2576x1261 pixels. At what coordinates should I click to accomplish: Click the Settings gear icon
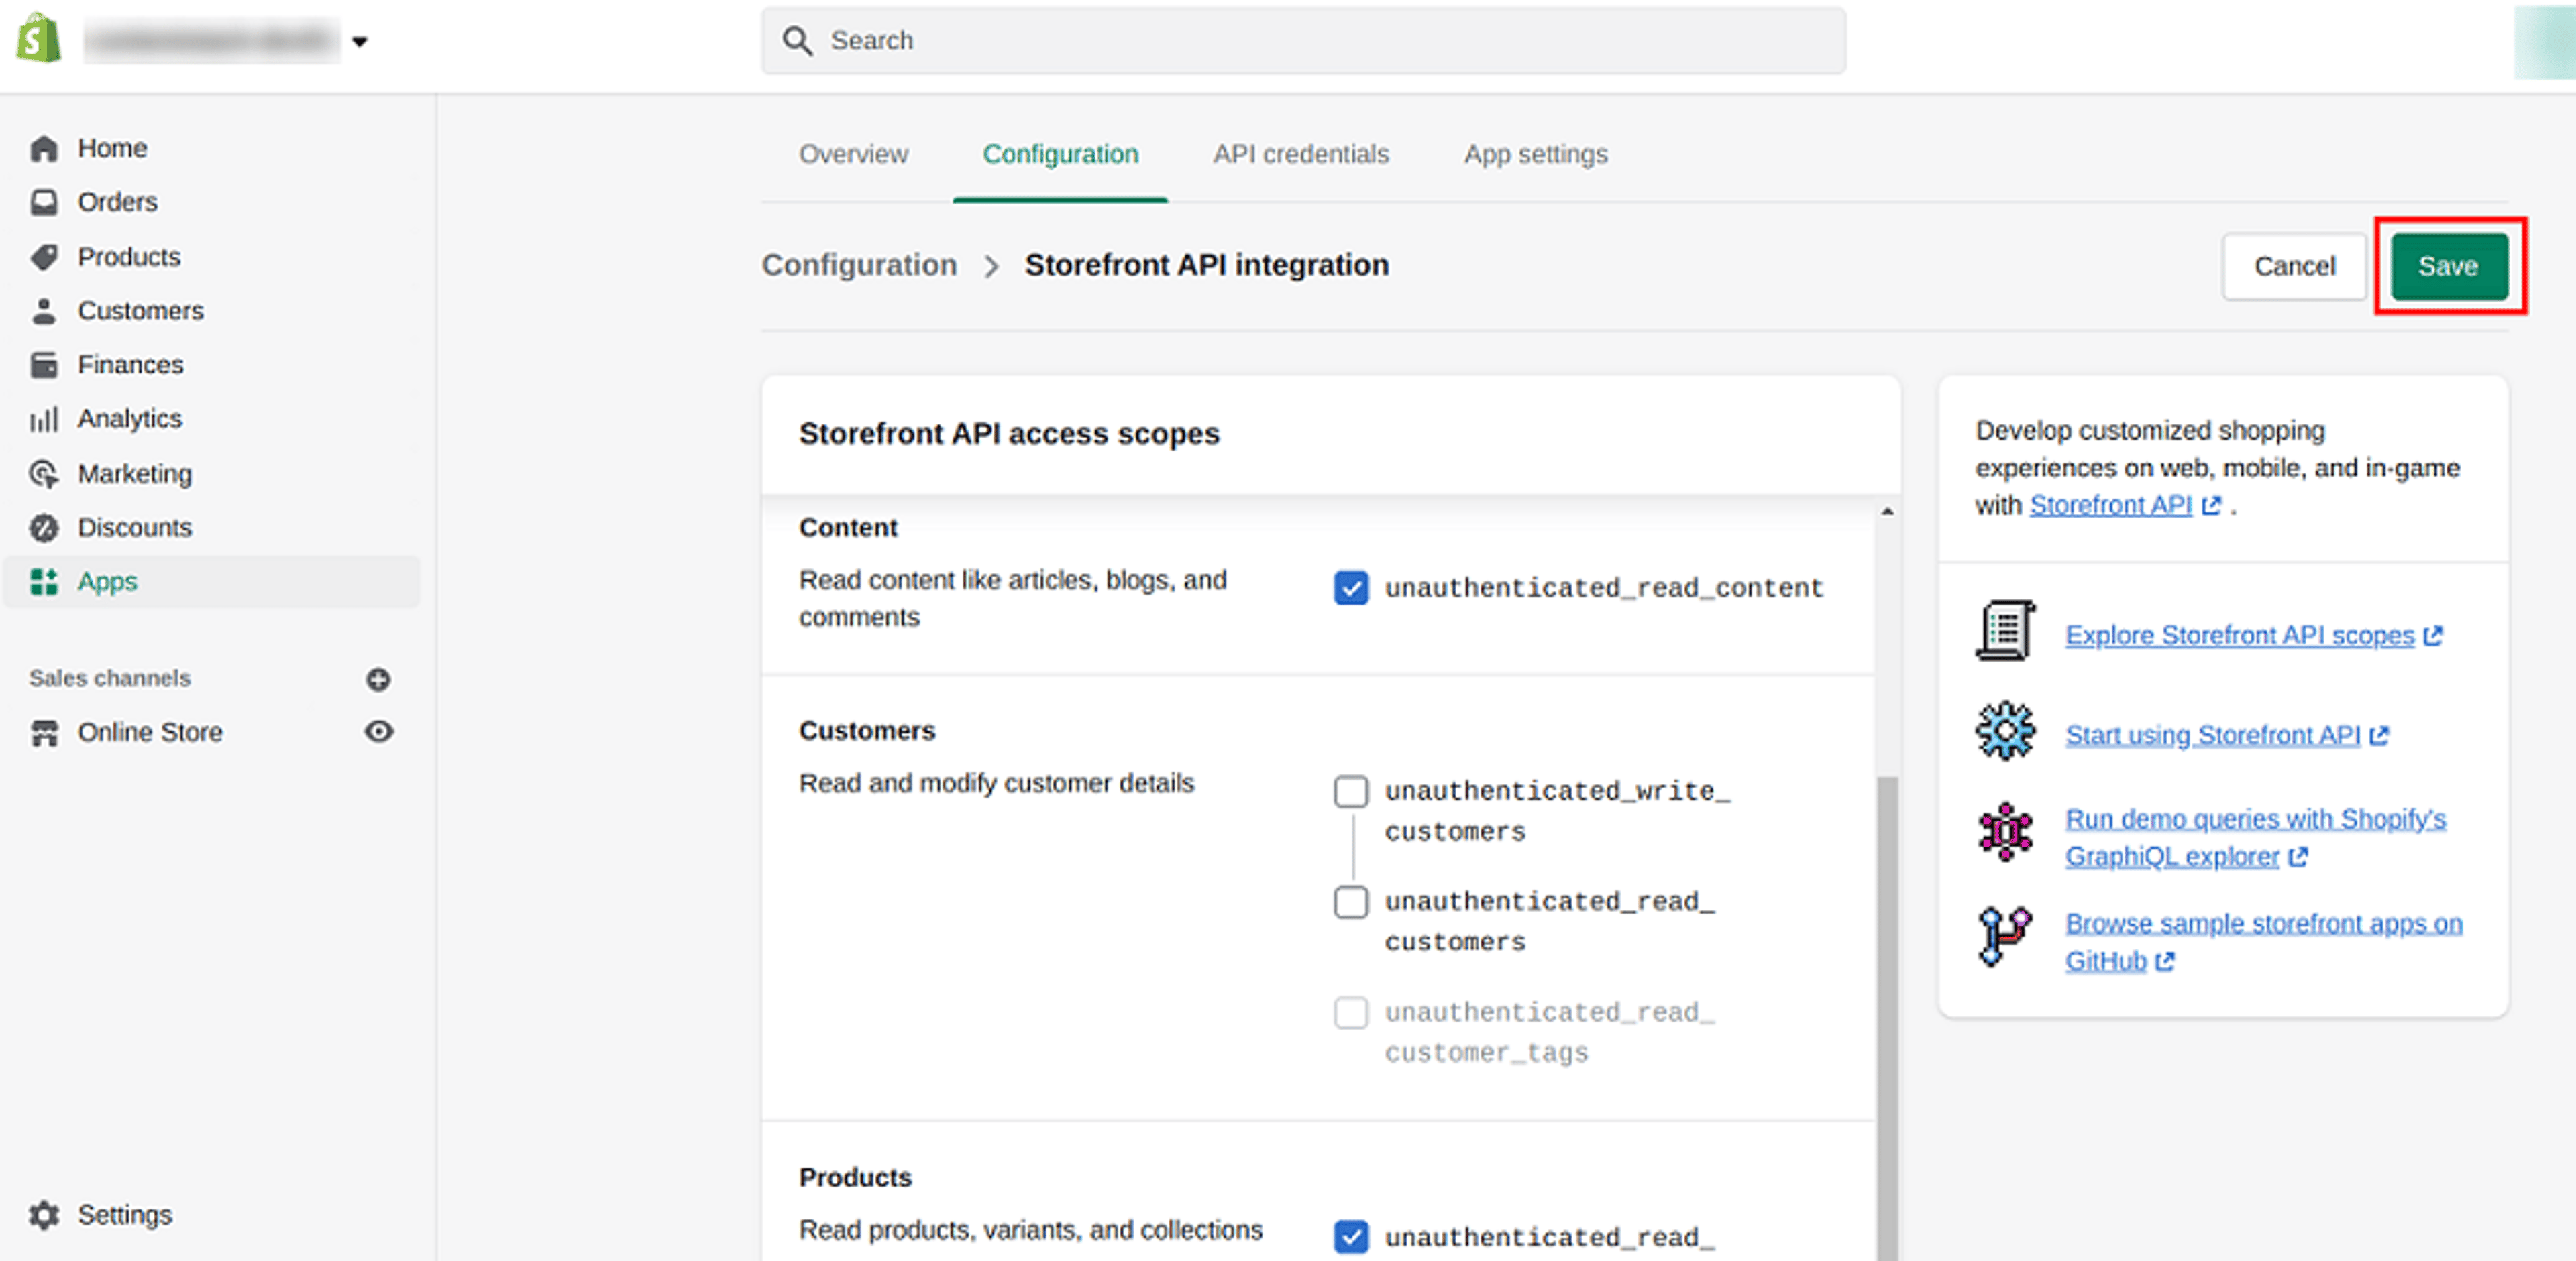pos(44,1215)
